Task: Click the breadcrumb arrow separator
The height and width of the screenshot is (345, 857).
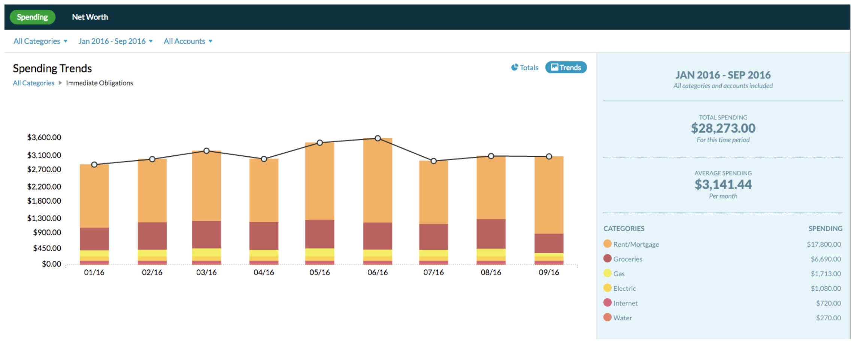Action: pyautogui.click(x=60, y=83)
